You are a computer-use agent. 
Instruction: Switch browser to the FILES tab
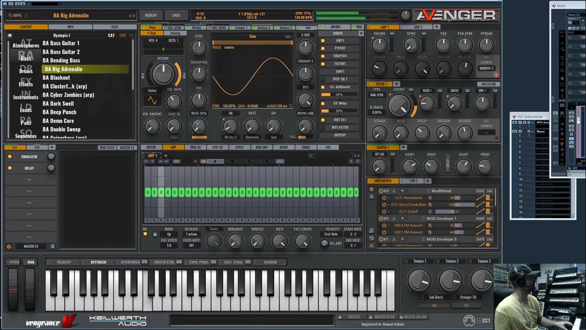point(114,27)
